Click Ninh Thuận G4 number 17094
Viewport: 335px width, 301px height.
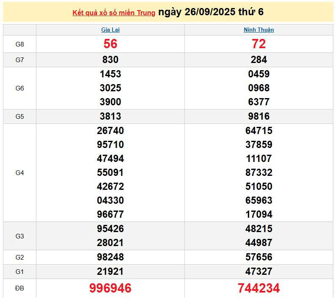pos(259,214)
